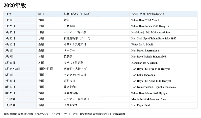Click the 祝祭日名称(日本語) header
This screenshot has width=201, height=118.
96,14
